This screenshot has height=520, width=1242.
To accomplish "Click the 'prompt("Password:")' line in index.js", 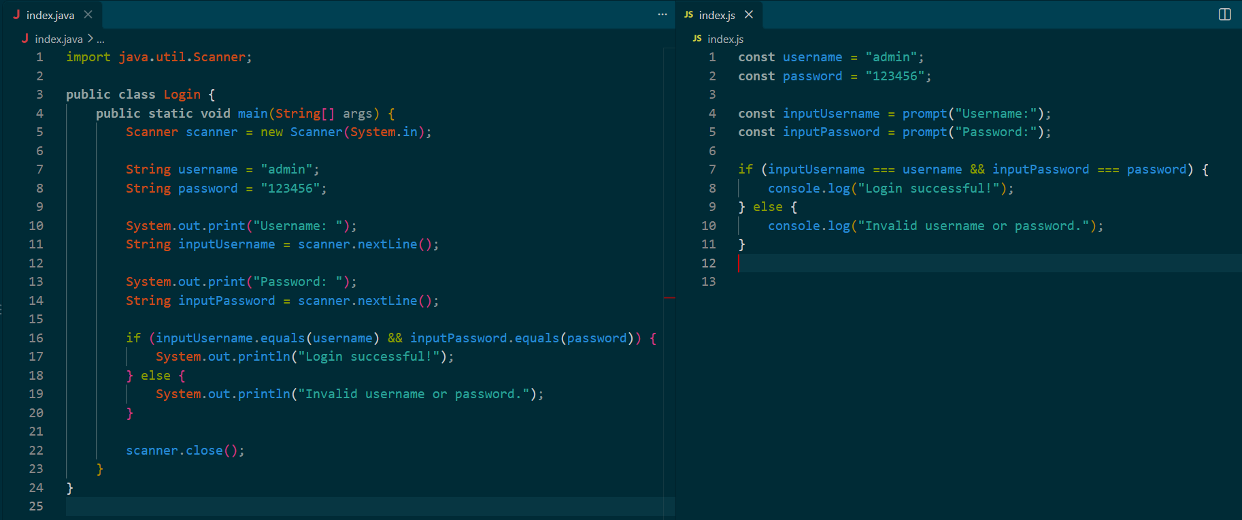I will (x=894, y=132).
